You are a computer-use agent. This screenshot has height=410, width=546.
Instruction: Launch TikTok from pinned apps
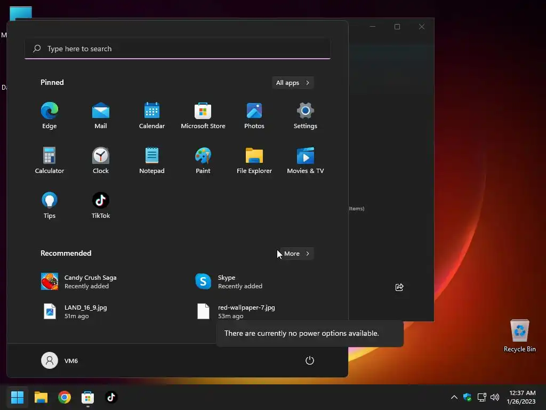(x=101, y=206)
